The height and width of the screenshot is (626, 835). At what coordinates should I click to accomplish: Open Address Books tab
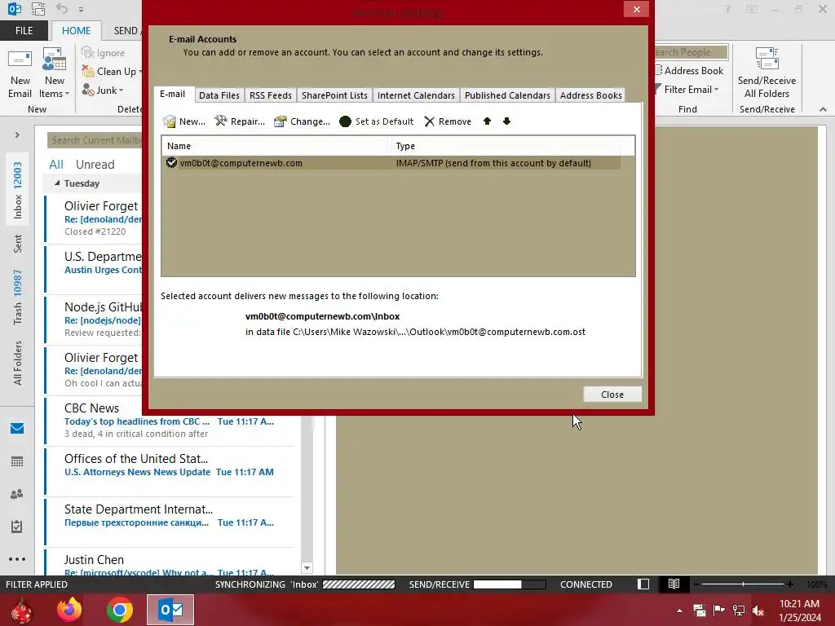coord(590,95)
